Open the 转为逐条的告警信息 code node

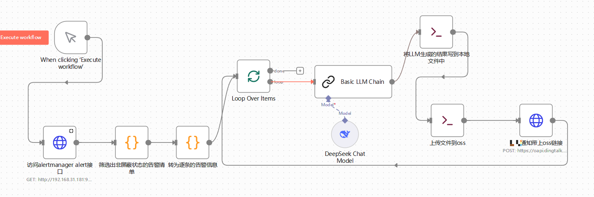pos(193,142)
